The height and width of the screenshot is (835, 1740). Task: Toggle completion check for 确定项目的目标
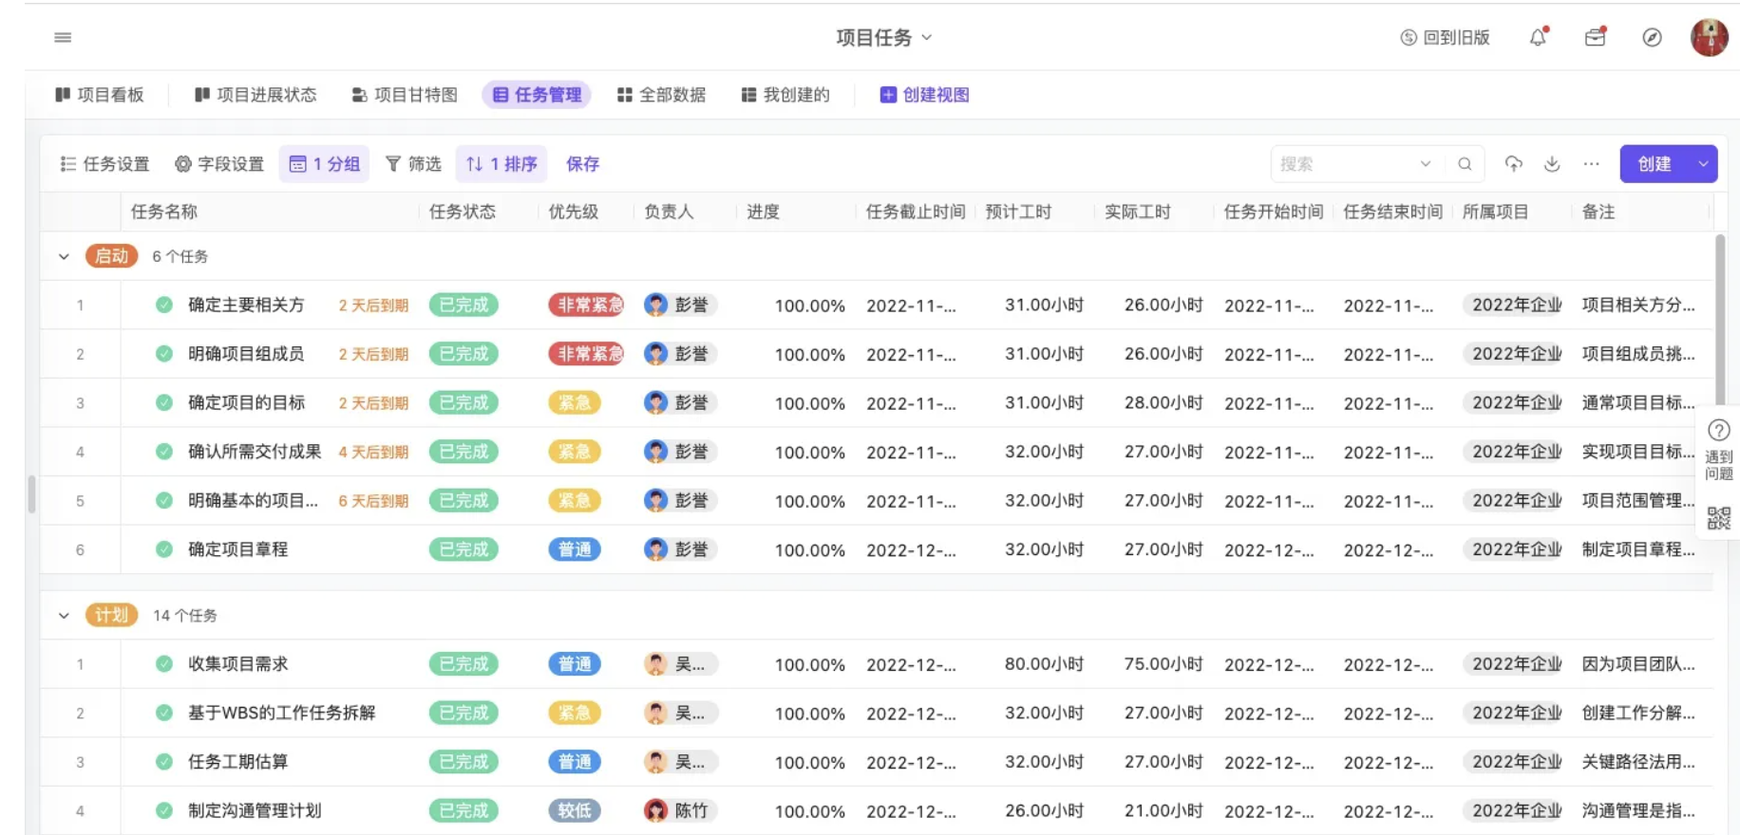[x=164, y=402]
